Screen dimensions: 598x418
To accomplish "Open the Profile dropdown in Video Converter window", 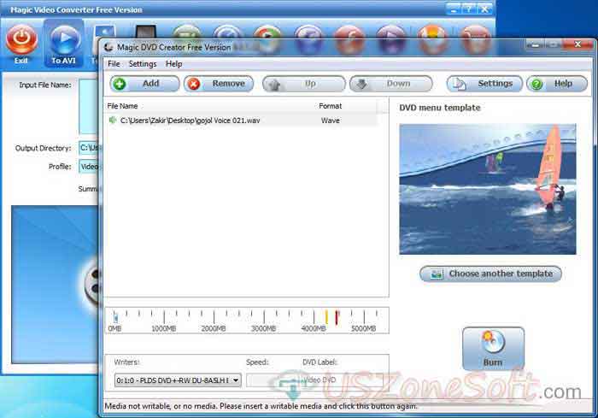I will click(89, 167).
